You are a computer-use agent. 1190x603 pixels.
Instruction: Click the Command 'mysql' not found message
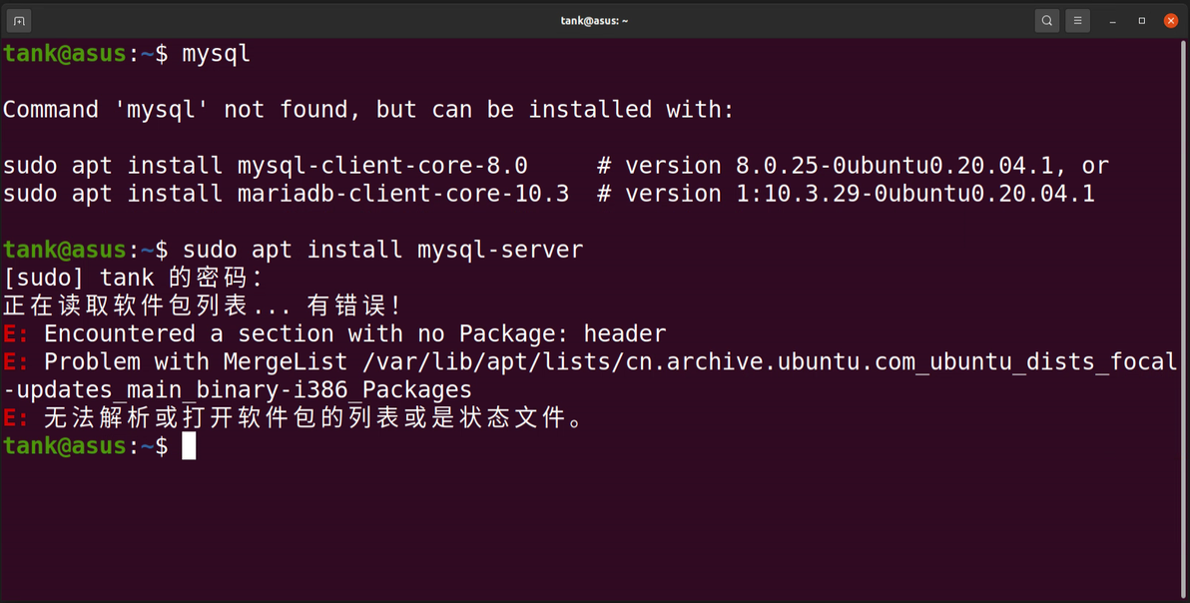coord(368,110)
